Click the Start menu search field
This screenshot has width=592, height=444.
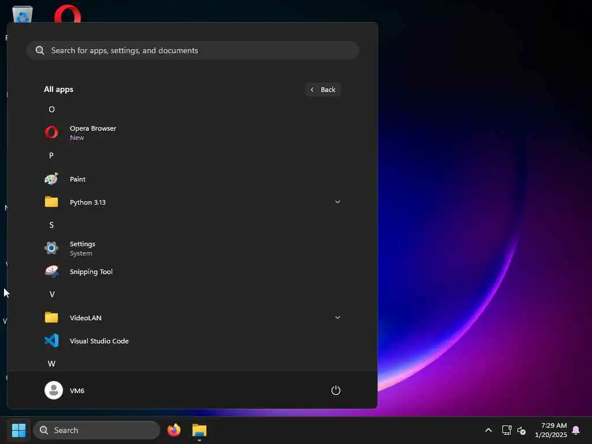193,50
